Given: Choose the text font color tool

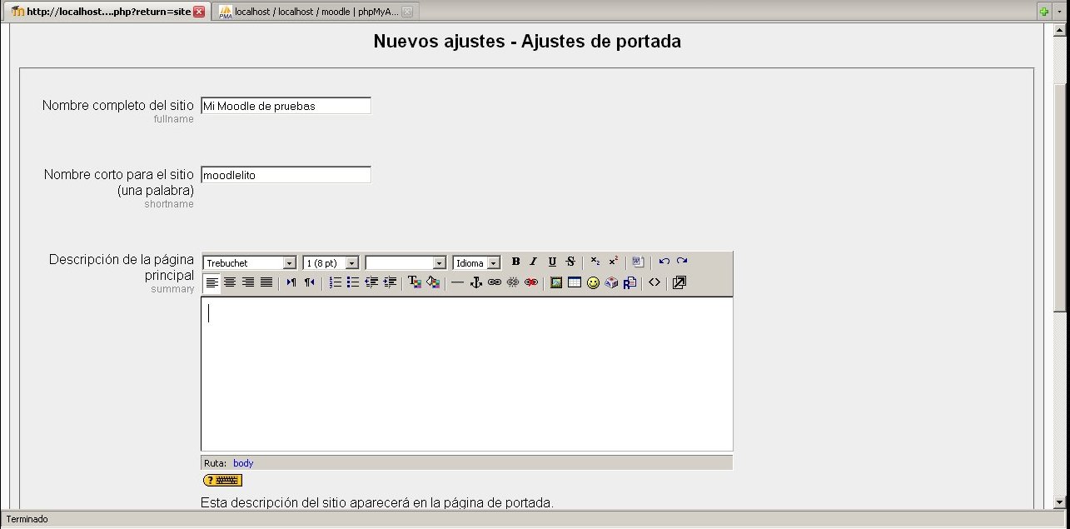Looking at the screenshot, I should tap(414, 282).
